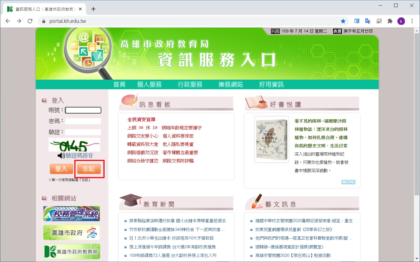Viewport: 420px width, 262px height.
Task: Open the 個人服務 navigation menu
Action: (150, 85)
